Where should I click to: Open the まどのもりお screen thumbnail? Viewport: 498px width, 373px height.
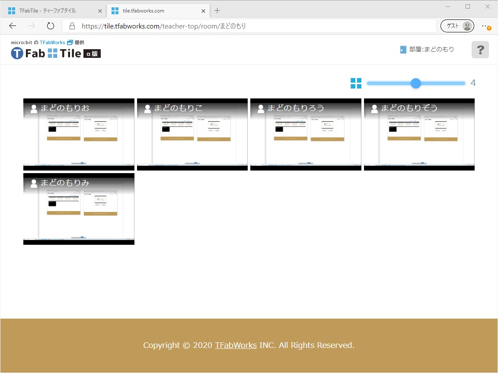(x=79, y=135)
